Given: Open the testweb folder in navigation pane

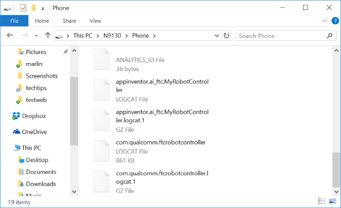Looking at the screenshot, I should point(36,100).
